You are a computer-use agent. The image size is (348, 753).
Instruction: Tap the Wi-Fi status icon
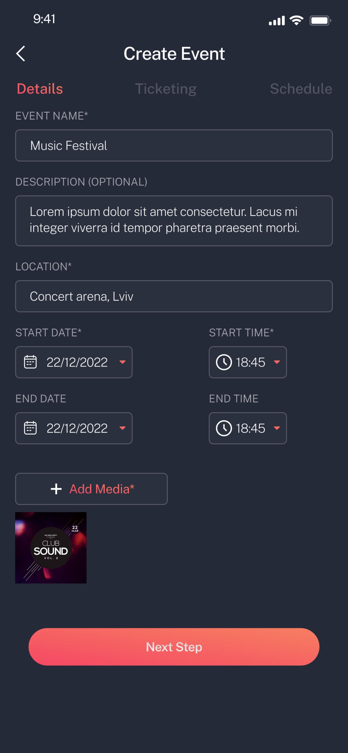[x=297, y=20]
